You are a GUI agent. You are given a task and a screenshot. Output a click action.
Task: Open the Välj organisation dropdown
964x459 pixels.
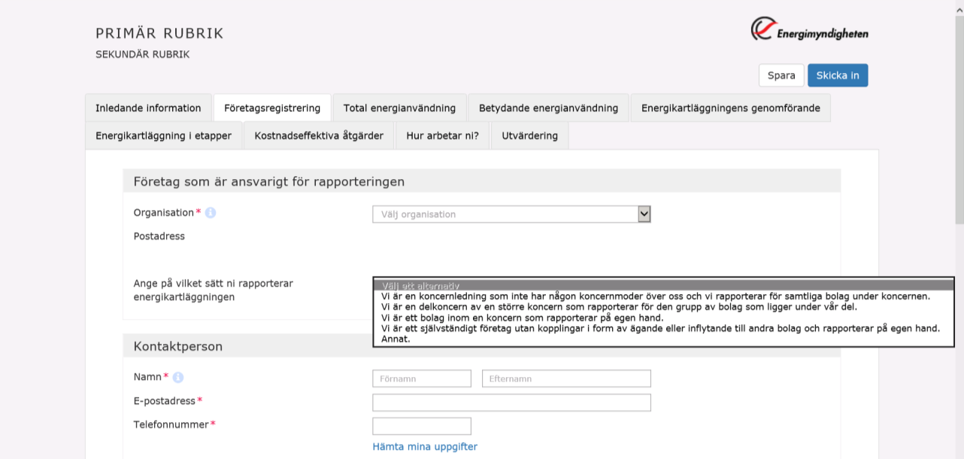[x=511, y=214]
